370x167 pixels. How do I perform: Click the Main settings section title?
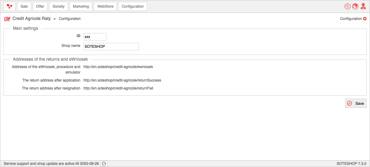(x=25, y=28)
